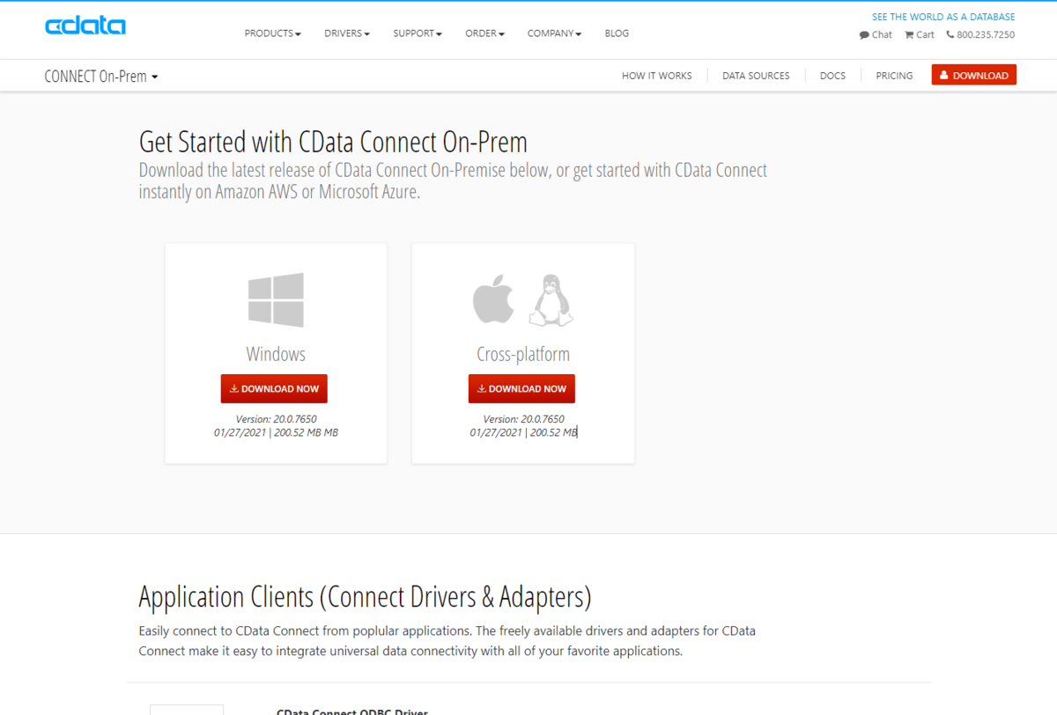
Task: Open DATA SOURCES tab
Action: (756, 76)
